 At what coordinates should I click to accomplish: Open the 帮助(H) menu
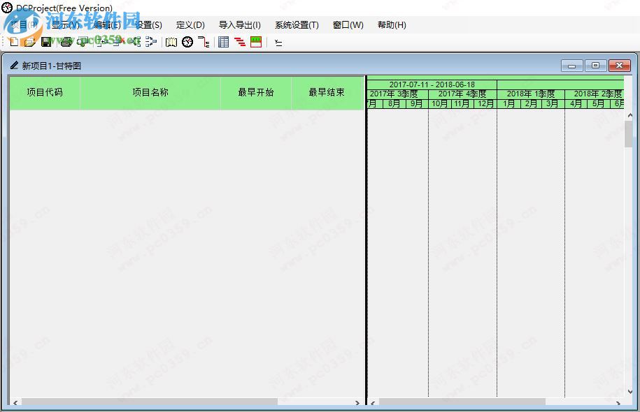pos(392,24)
